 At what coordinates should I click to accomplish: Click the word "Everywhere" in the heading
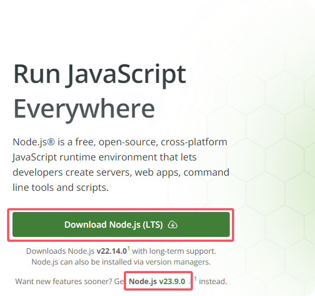[84, 110]
